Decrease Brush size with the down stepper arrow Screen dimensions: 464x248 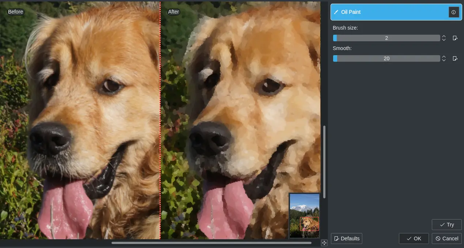point(444,39)
